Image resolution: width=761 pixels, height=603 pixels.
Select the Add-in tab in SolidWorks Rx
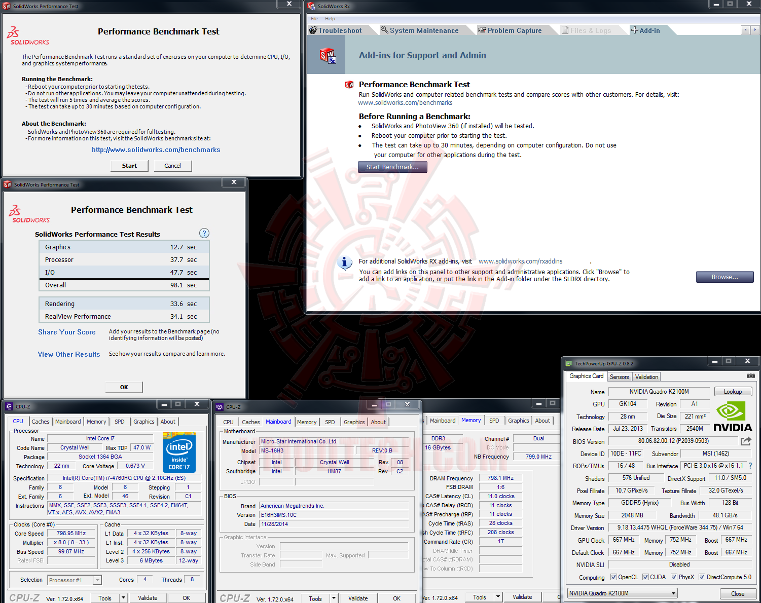[x=649, y=30]
